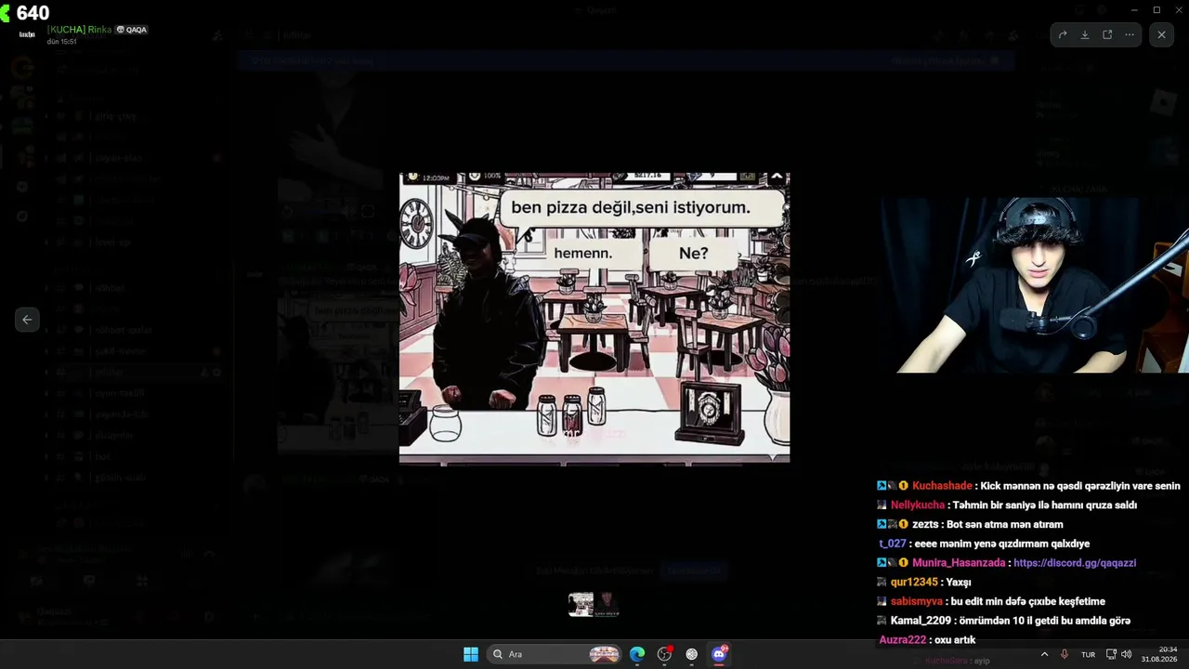The image size is (1189, 669).
Task: Change the TUR keyboard language
Action: pyautogui.click(x=1088, y=654)
